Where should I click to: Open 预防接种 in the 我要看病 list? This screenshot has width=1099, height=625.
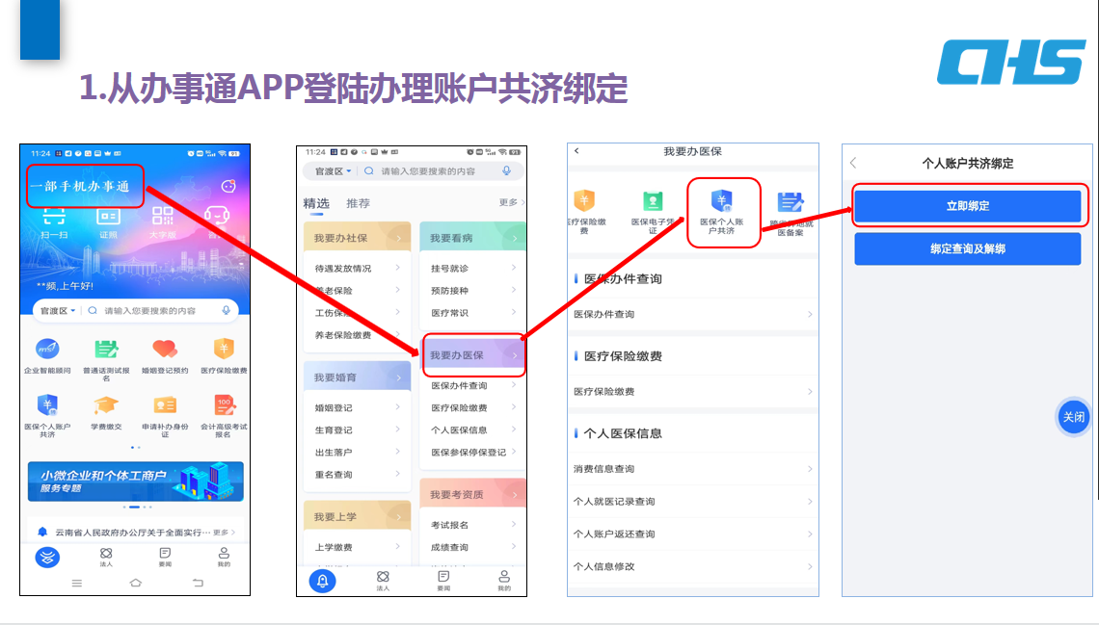[472, 291]
